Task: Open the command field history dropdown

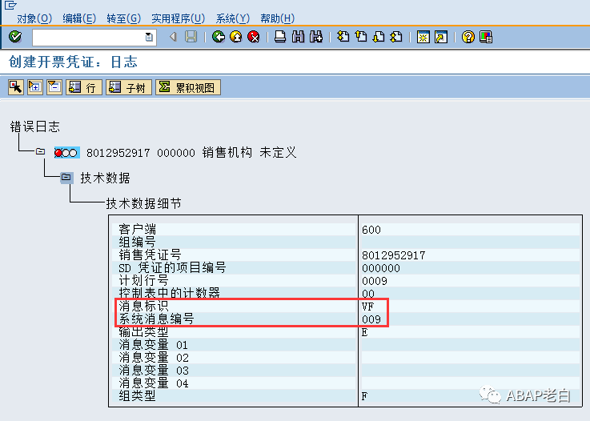Action: (x=149, y=37)
